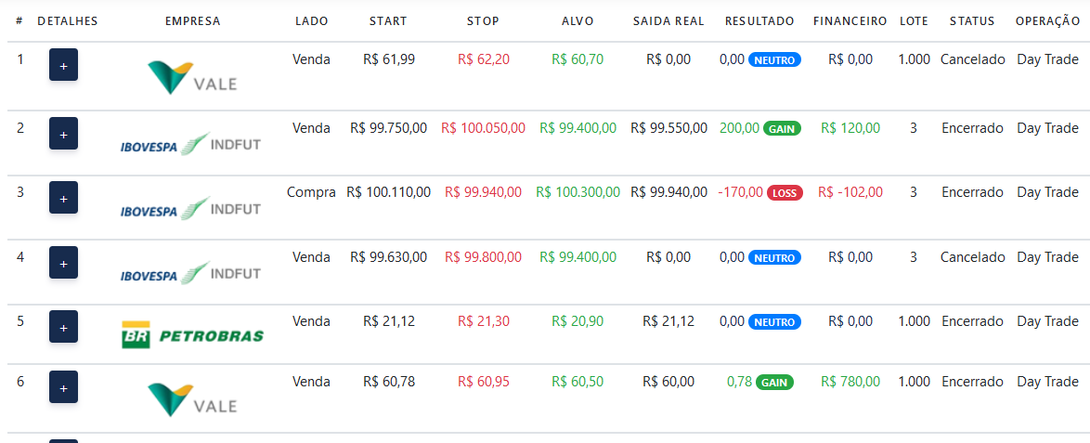Click the green GAIN badge in row 2
The height and width of the screenshot is (443, 1090).
click(x=782, y=128)
